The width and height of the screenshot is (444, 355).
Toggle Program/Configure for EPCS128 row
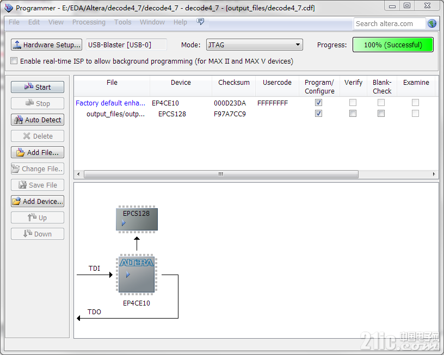(318, 114)
